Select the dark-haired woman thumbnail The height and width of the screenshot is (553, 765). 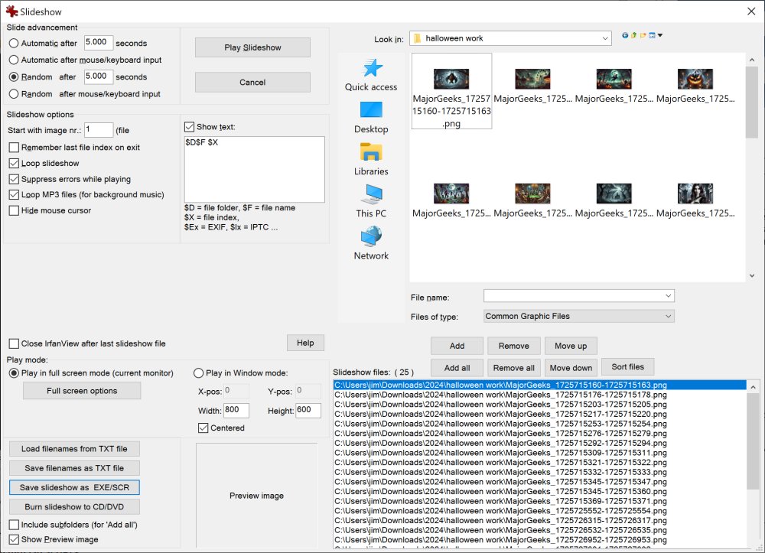tap(695, 194)
